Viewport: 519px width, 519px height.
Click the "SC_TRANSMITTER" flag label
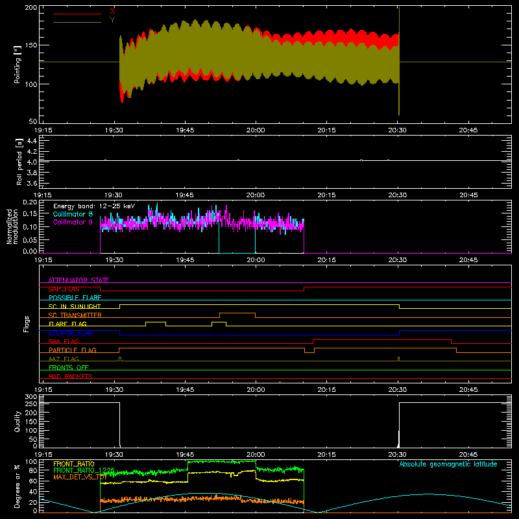pyautogui.click(x=75, y=315)
